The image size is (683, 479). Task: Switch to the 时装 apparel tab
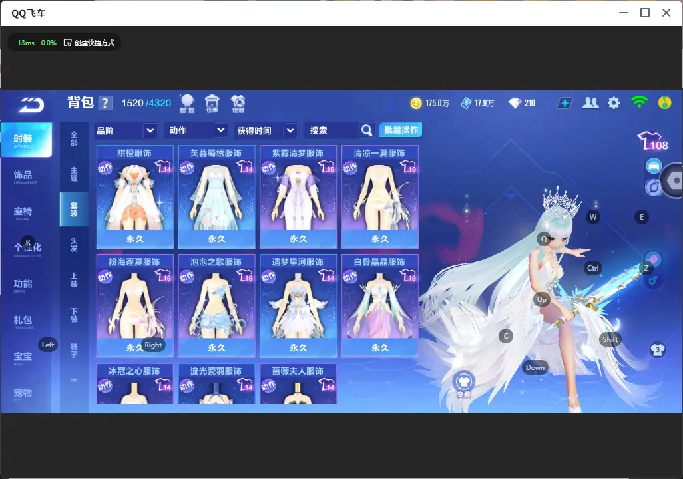coord(26,140)
